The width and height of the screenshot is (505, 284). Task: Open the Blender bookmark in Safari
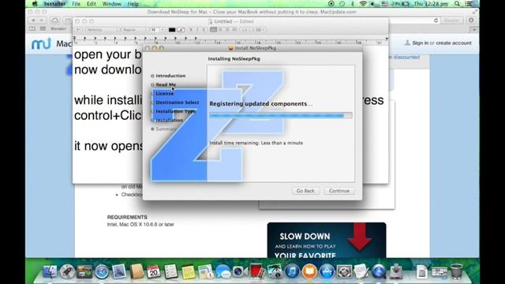click(58, 28)
